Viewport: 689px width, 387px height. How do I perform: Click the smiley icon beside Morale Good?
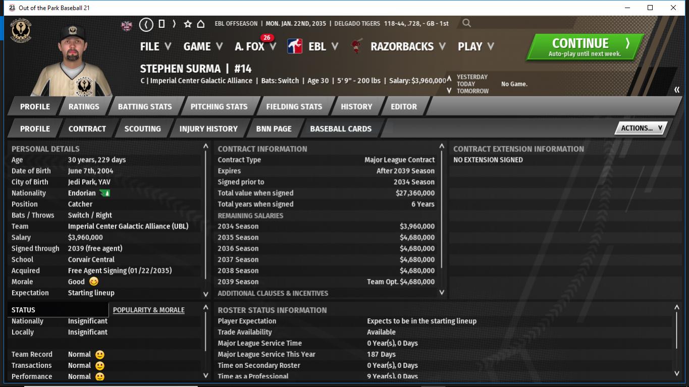pos(94,282)
